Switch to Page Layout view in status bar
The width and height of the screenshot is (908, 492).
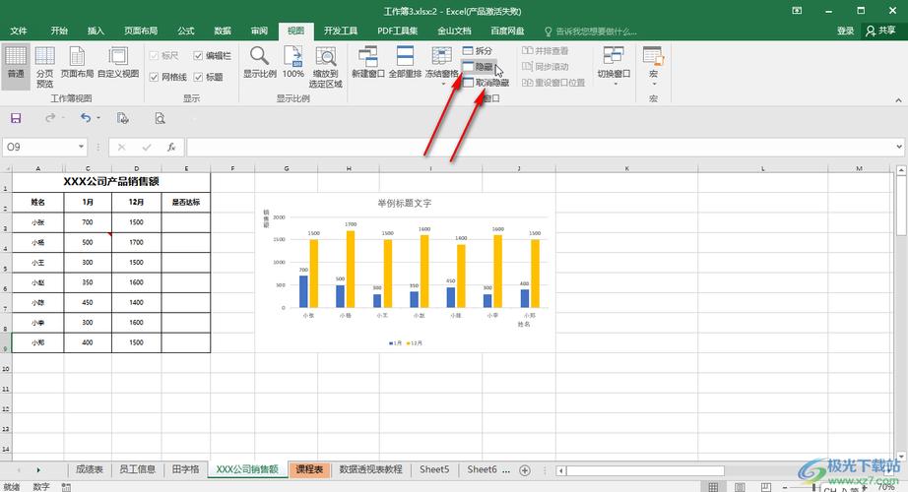740,487
